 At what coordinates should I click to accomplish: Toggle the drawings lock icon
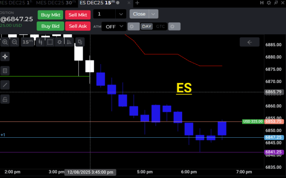pos(5,99)
